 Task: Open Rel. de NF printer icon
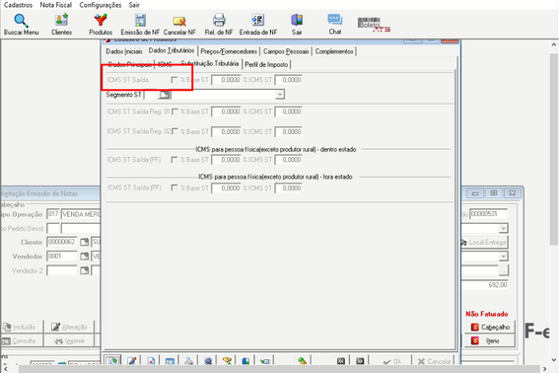pos(219,20)
